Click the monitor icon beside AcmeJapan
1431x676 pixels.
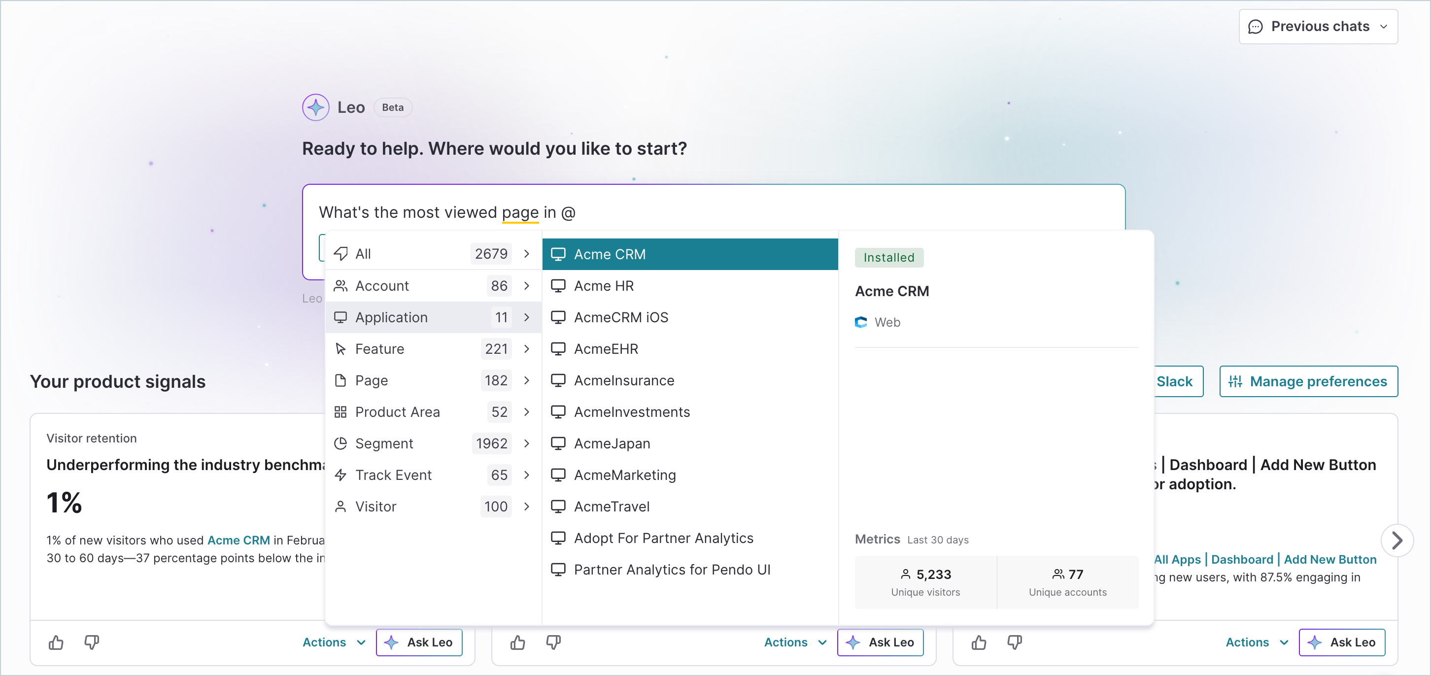tap(558, 443)
